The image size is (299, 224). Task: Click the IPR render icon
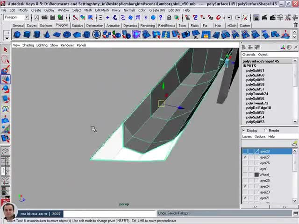click(272, 18)
